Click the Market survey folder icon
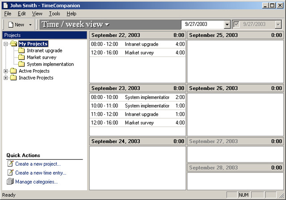The width and height of the screenshot is (286, 200). [21, 58]
